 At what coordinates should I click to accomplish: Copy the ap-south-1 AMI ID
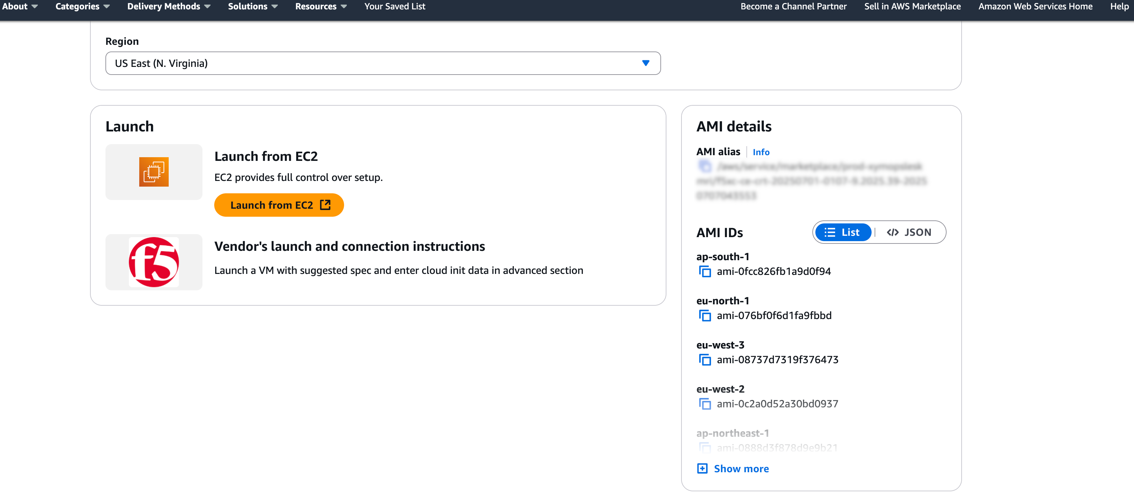[705, 272]
